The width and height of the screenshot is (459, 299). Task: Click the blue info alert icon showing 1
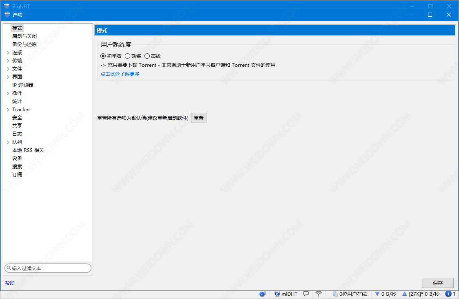coord(448,294)
